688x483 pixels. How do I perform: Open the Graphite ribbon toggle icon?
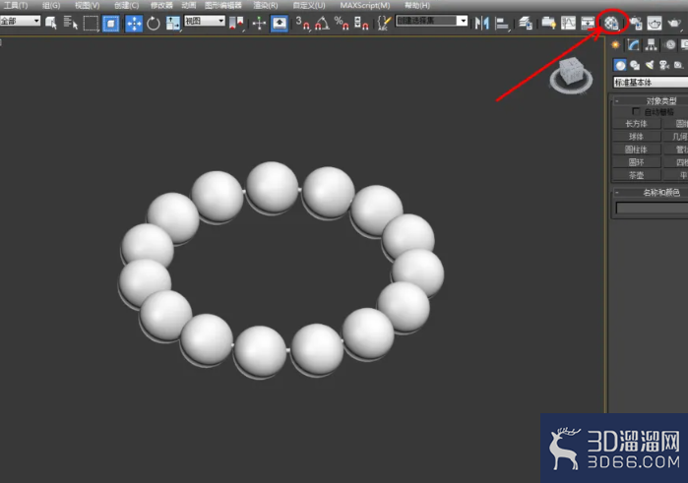click(x=548, y=24)
